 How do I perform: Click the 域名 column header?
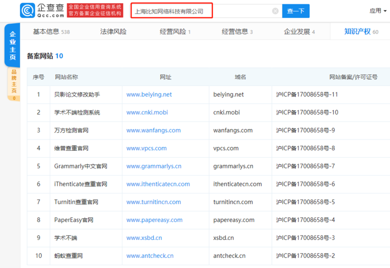tap(240, 77)
